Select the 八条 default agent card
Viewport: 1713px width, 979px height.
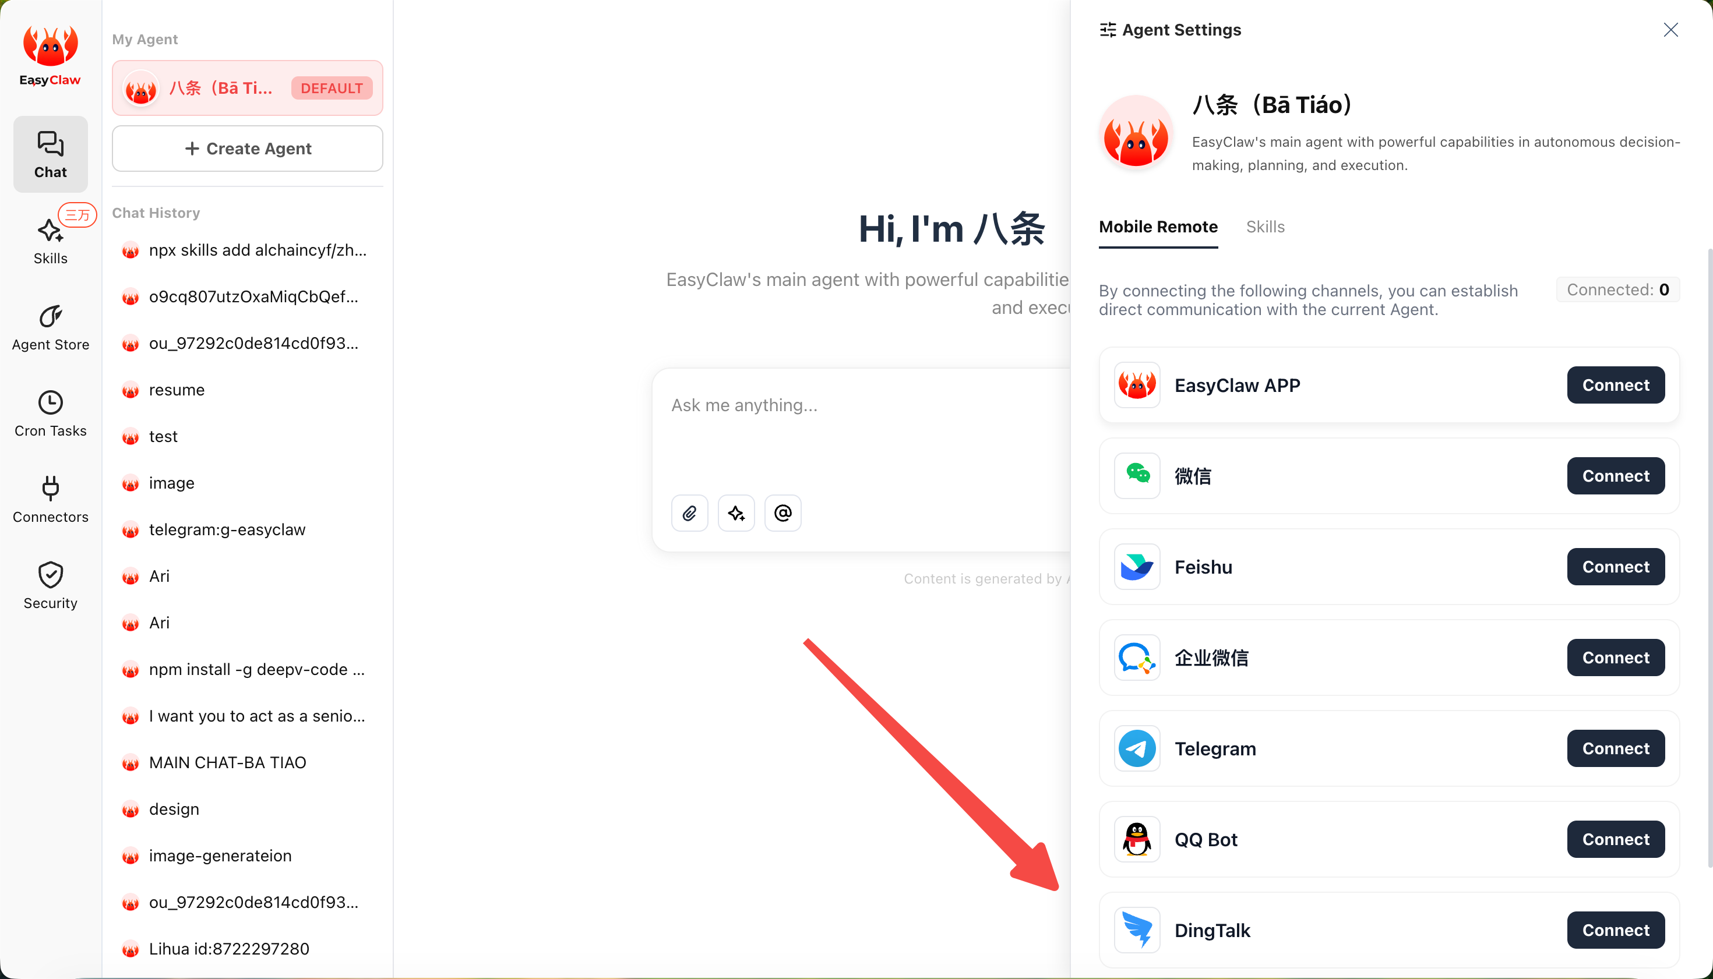248,88
